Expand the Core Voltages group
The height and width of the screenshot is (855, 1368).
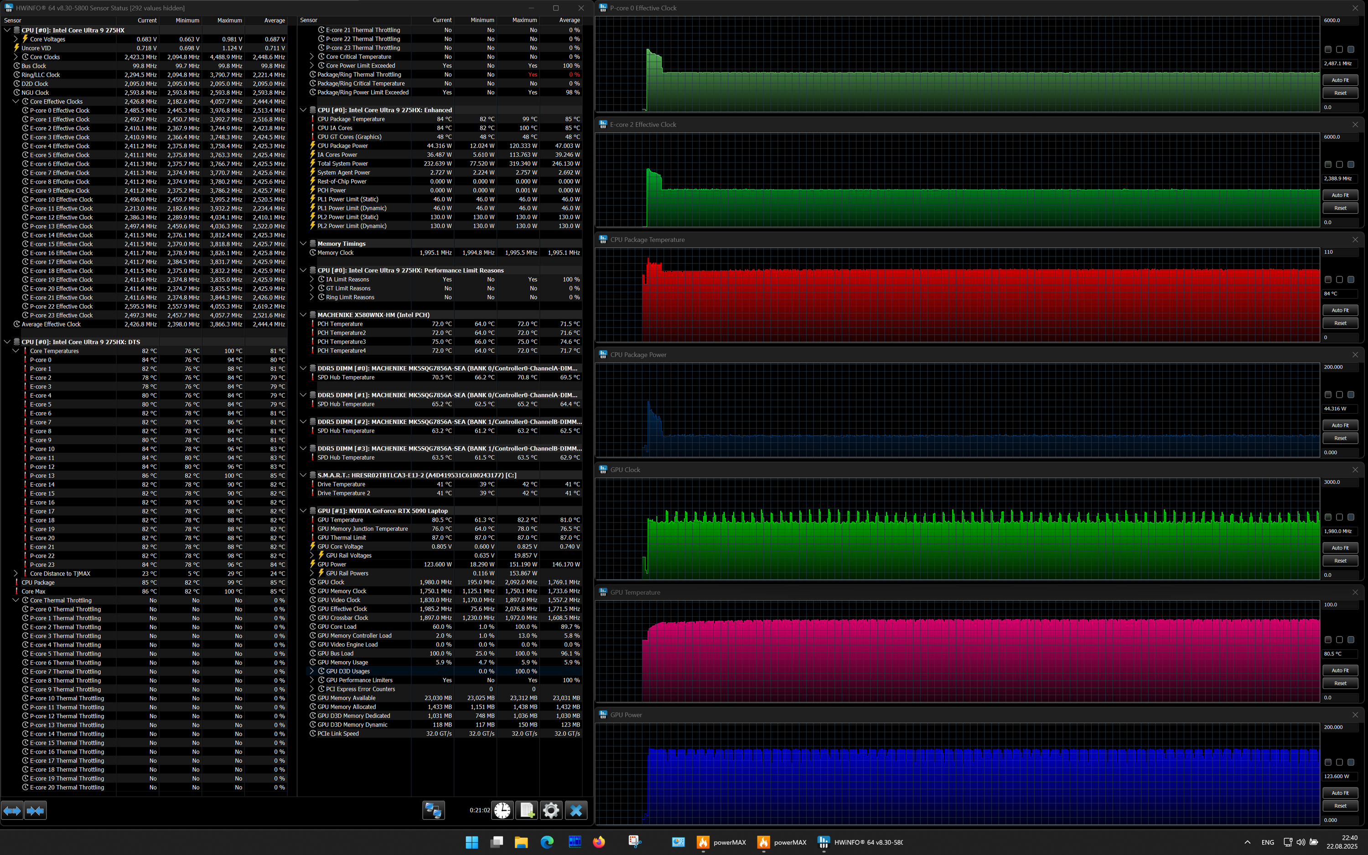click(x=16, y=39)
